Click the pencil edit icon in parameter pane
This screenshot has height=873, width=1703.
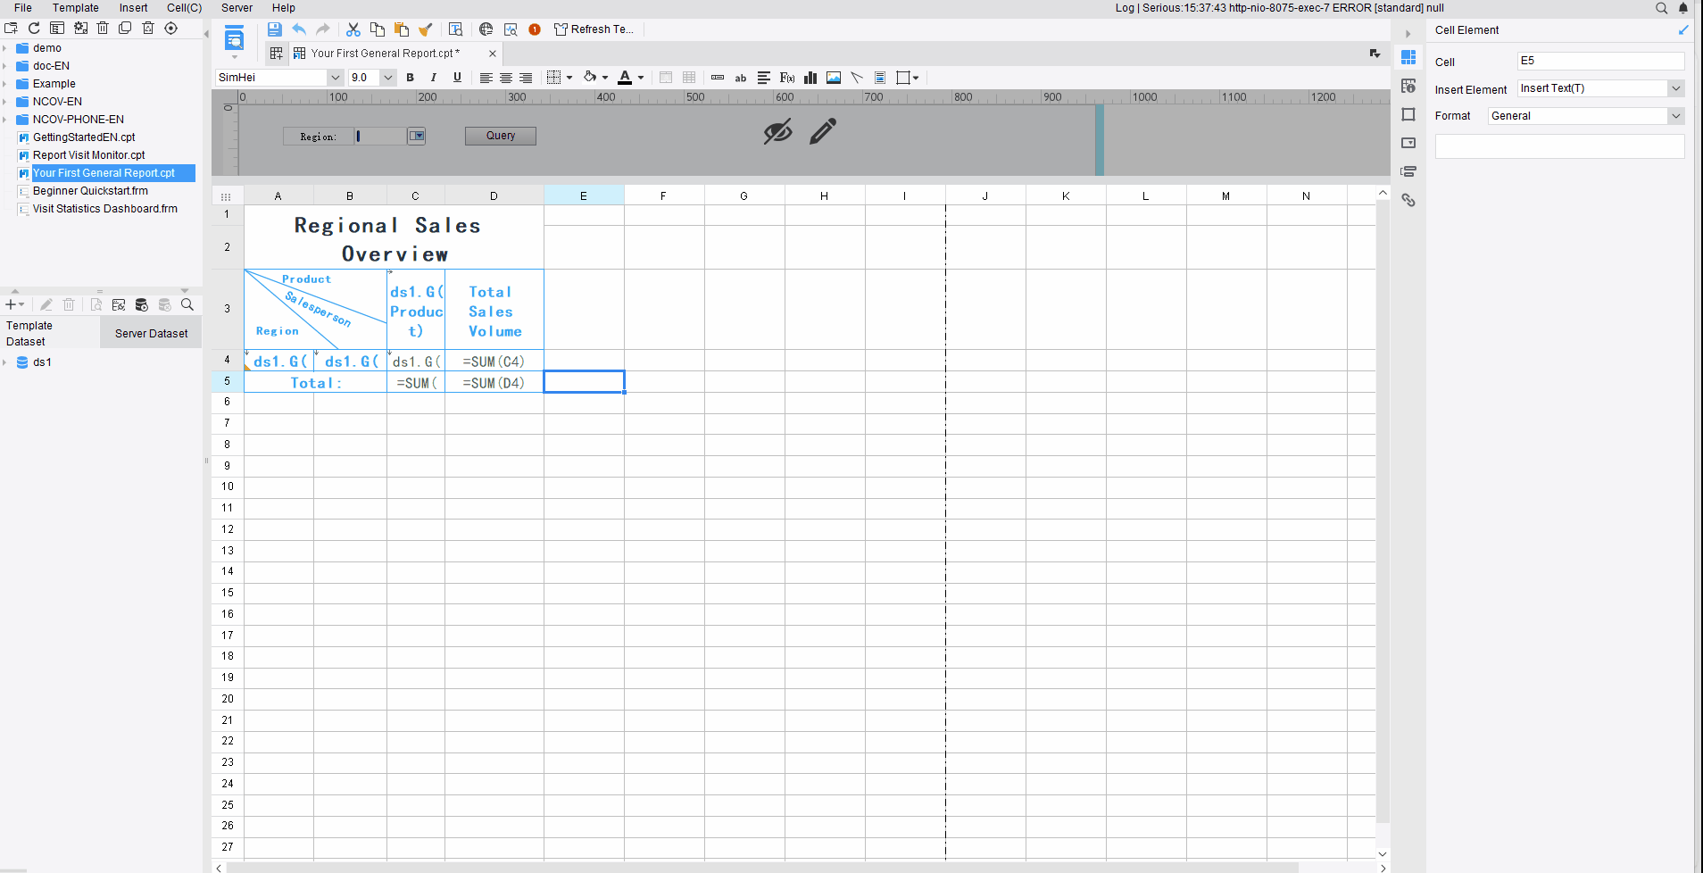(823, 131)
